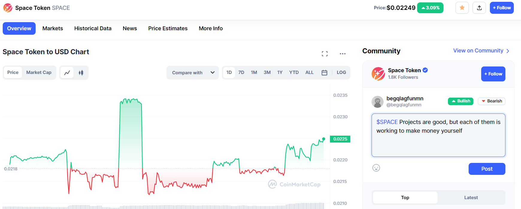Click the 3.09% price change badge
This screenshot has width=521, height=209.
click(x=430, y=8)
